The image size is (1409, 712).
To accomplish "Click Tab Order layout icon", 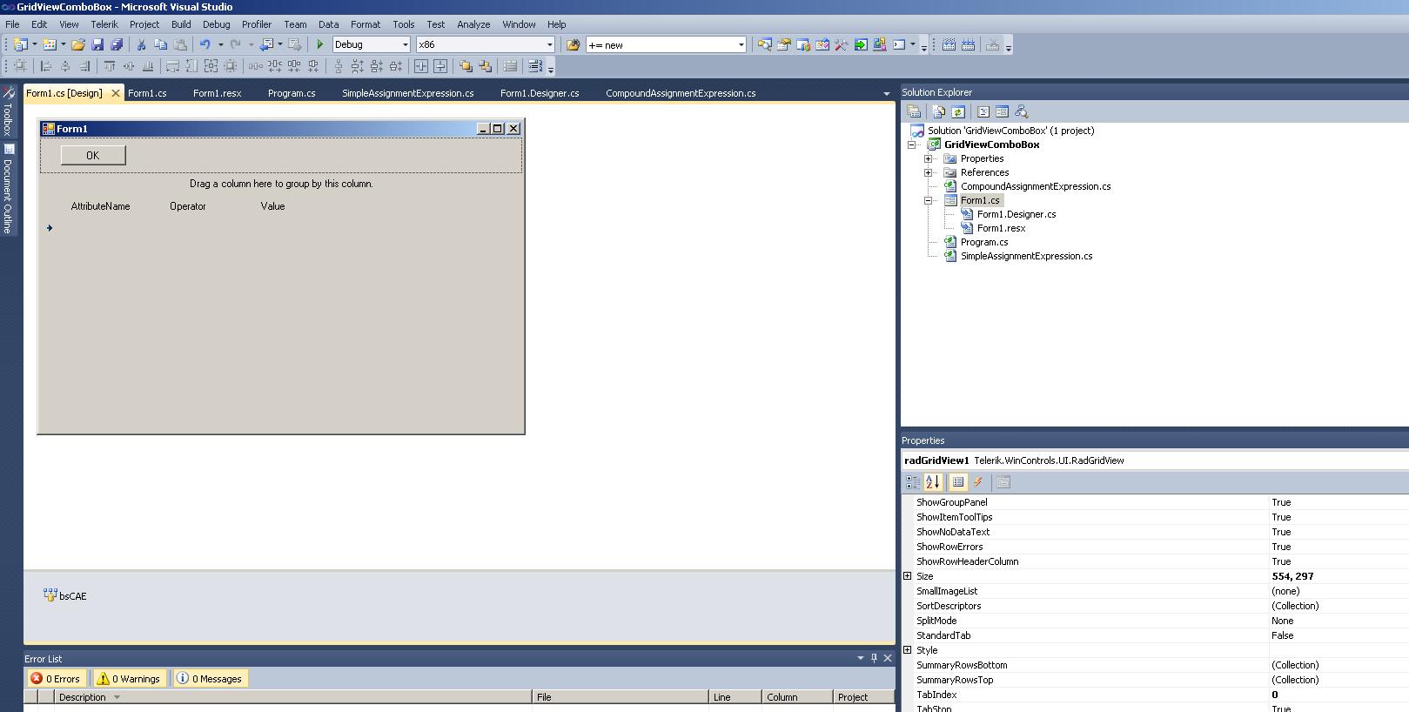I will pos(535,66).
